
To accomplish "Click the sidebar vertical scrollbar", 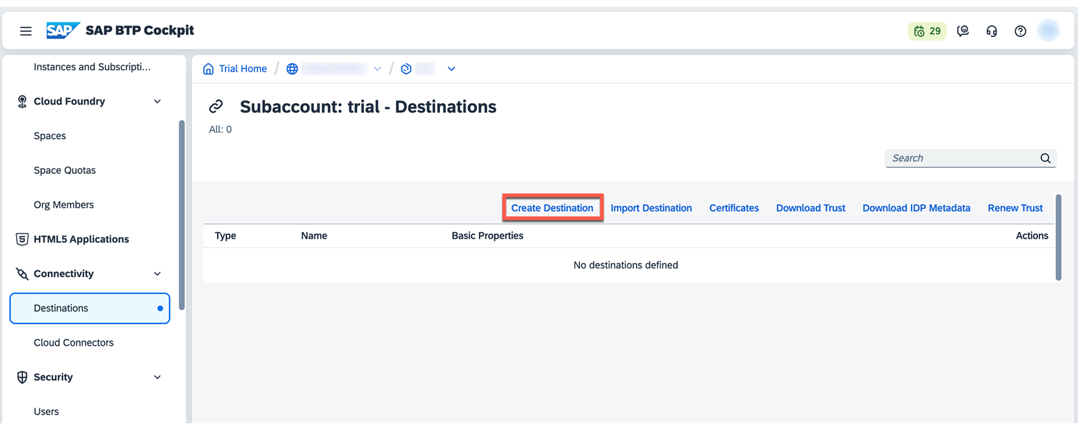I will coord(181,215).
